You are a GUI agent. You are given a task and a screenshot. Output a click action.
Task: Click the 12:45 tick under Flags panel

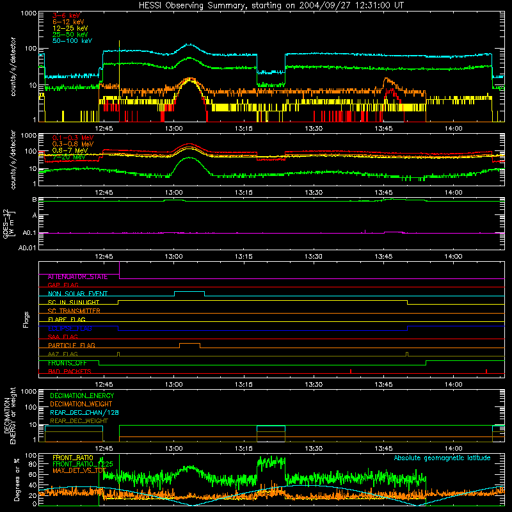tap(104, 385)
